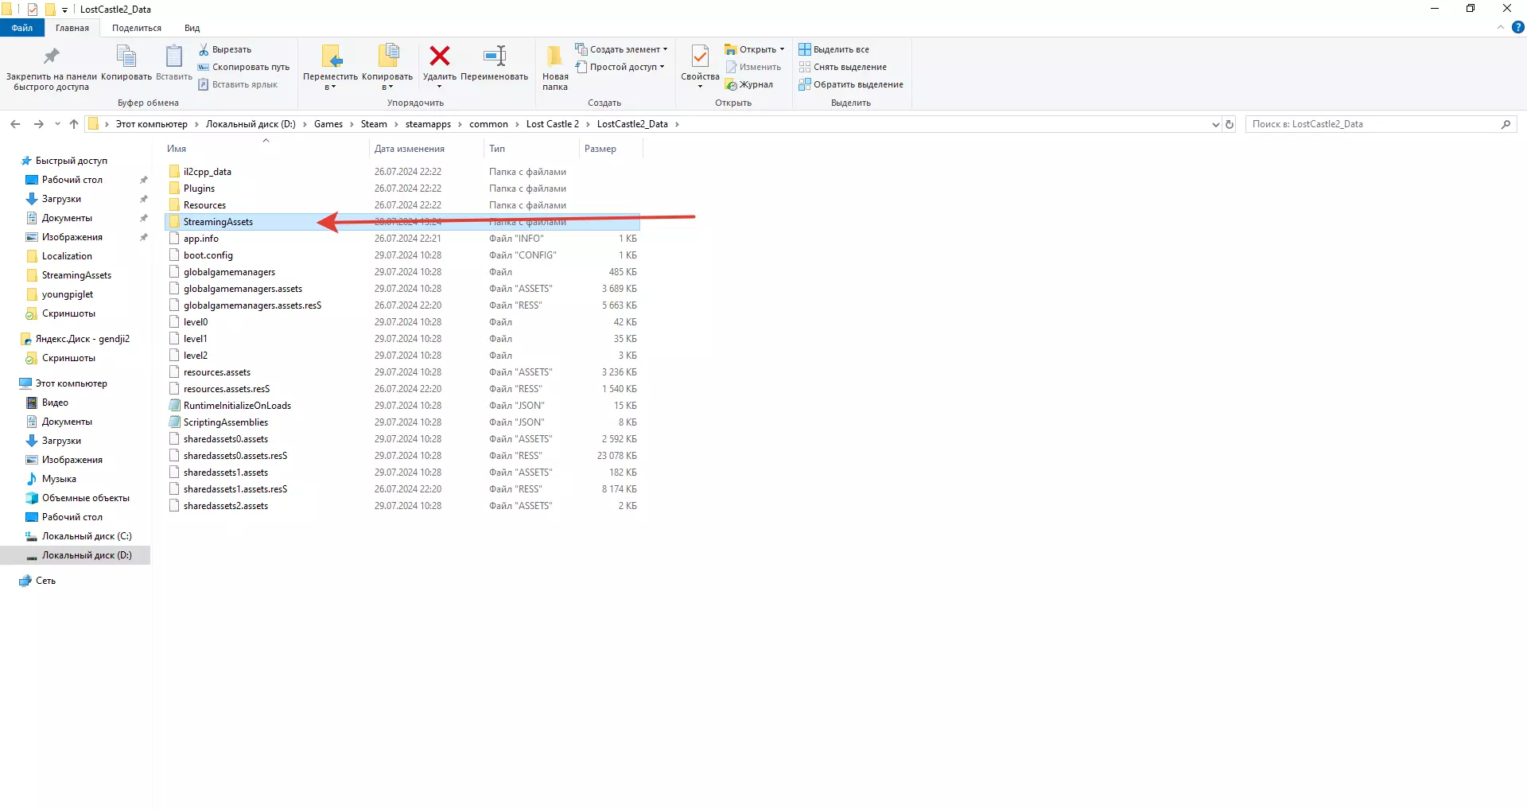Open Quick Access Toolbar customize dropdown
Screen dimensions: 1527x809
pyautogui.click(x=64, y=10)
